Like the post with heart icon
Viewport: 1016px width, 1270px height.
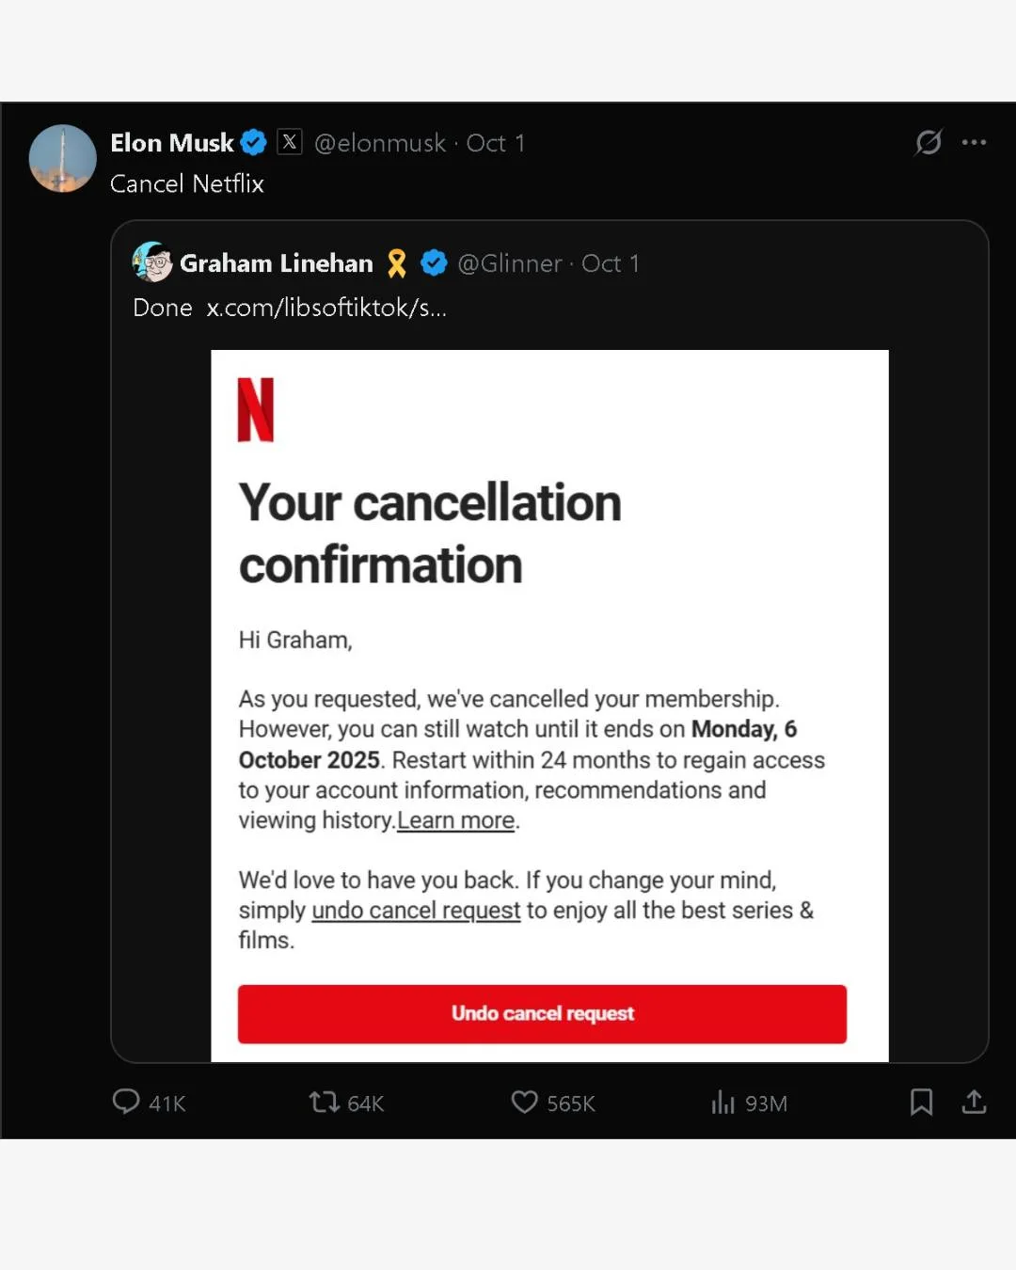[x=524, y=1102]
